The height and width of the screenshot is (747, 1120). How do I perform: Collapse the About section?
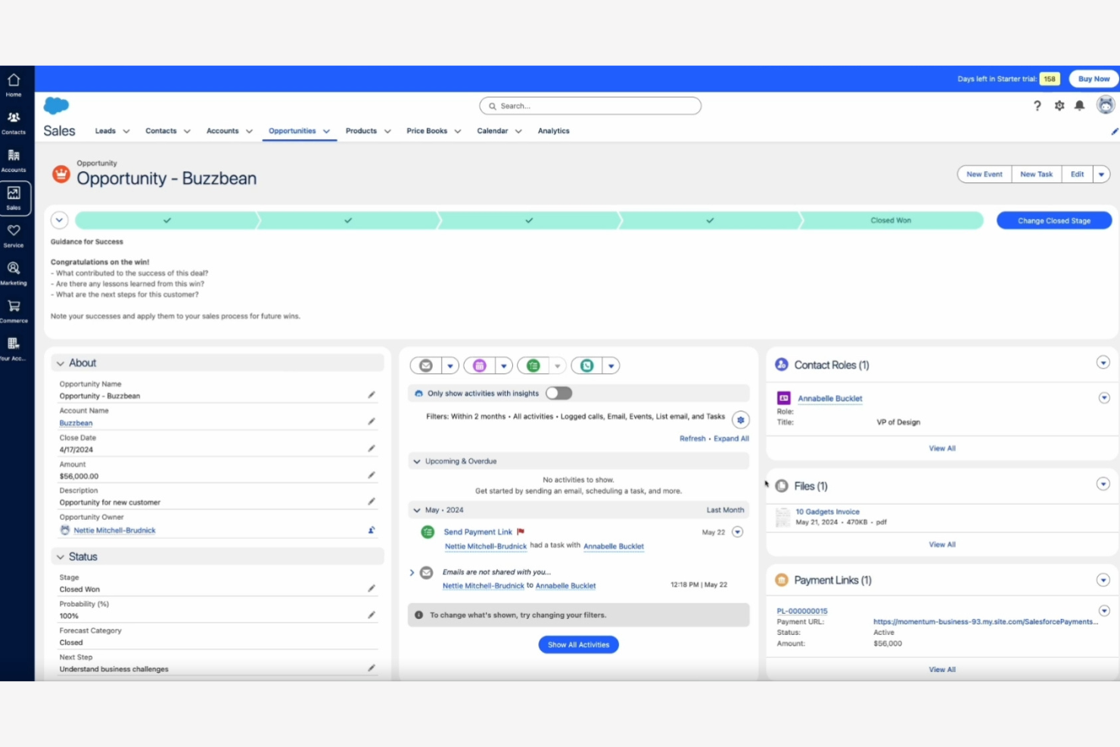coord(61,363)
